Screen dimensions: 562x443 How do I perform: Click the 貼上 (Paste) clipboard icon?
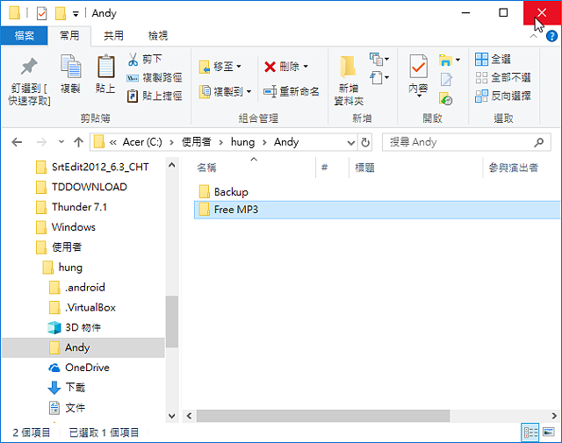105,66
